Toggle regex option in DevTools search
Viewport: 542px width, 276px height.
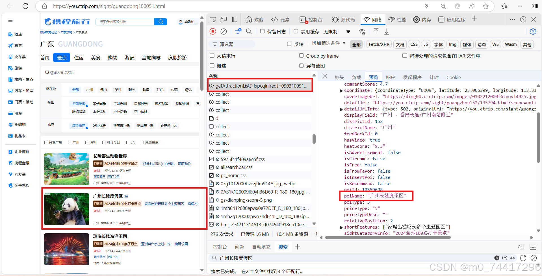tap(504, 258)
